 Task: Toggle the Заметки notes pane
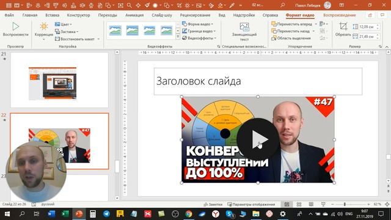pos(213,204)
